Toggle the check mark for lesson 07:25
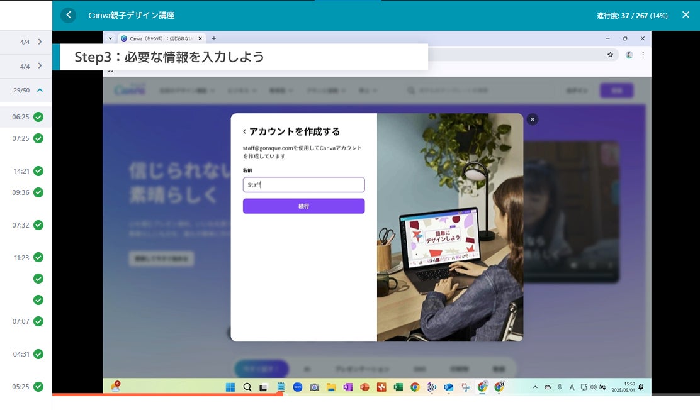The height and width of the screenshot is (410, 700). point(38,138)
